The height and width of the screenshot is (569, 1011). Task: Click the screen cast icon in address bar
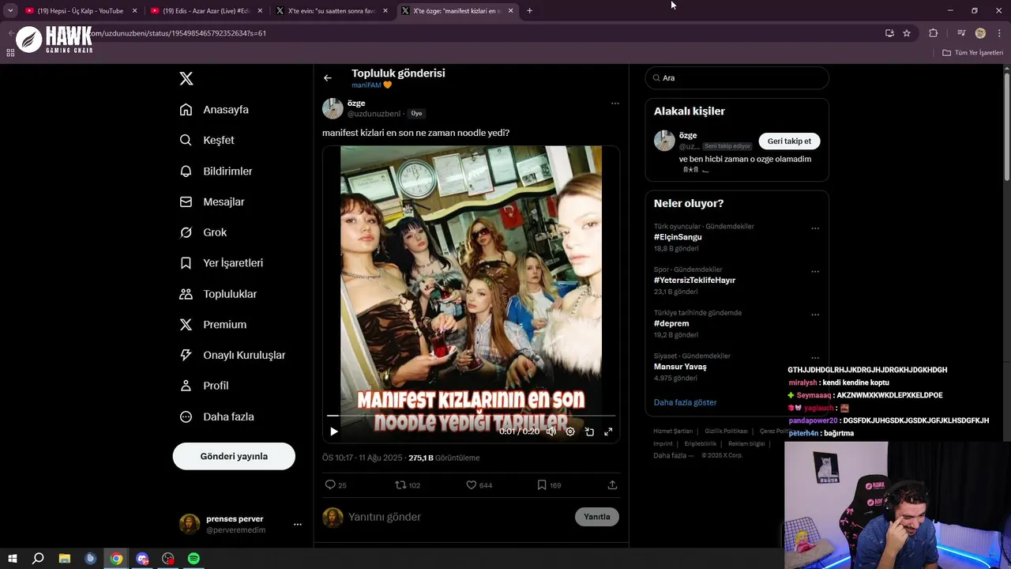tap(889, 33)
